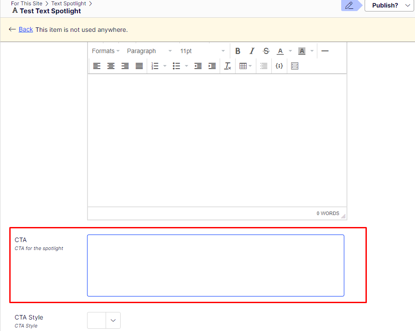Align text to center
This screenshot has width=415, height=331.
(x=111, y=66)
